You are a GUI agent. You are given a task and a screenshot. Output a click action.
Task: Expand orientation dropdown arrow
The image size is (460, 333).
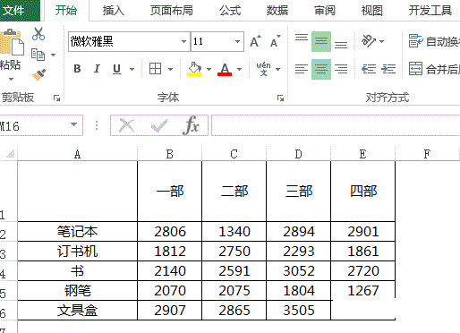tap(381, 41)
